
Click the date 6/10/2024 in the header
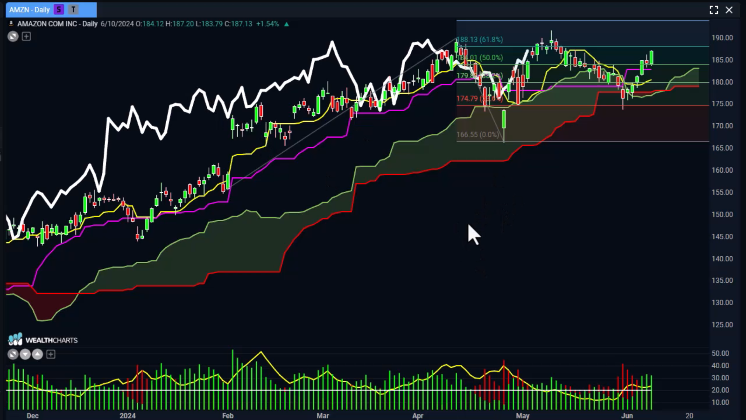(x=117, y=24)
